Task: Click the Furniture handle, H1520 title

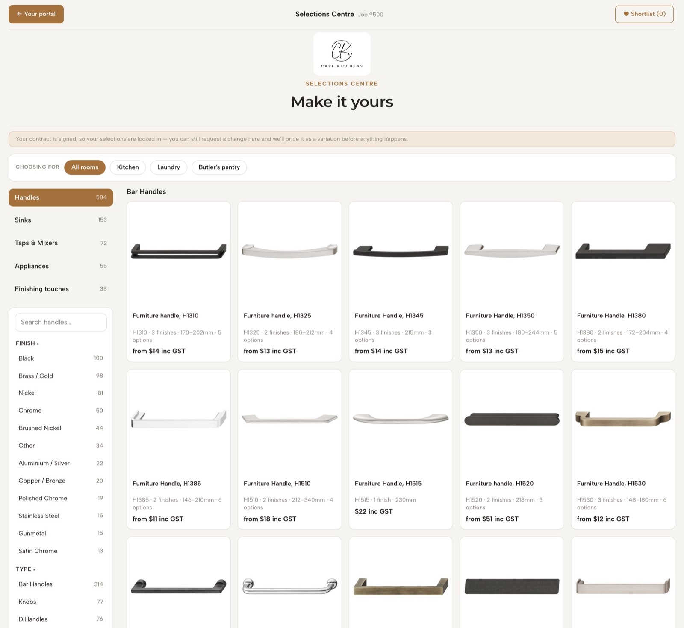Action: 500,484
